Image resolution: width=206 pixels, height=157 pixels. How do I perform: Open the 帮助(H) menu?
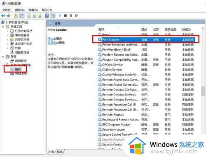coord(47,10)
